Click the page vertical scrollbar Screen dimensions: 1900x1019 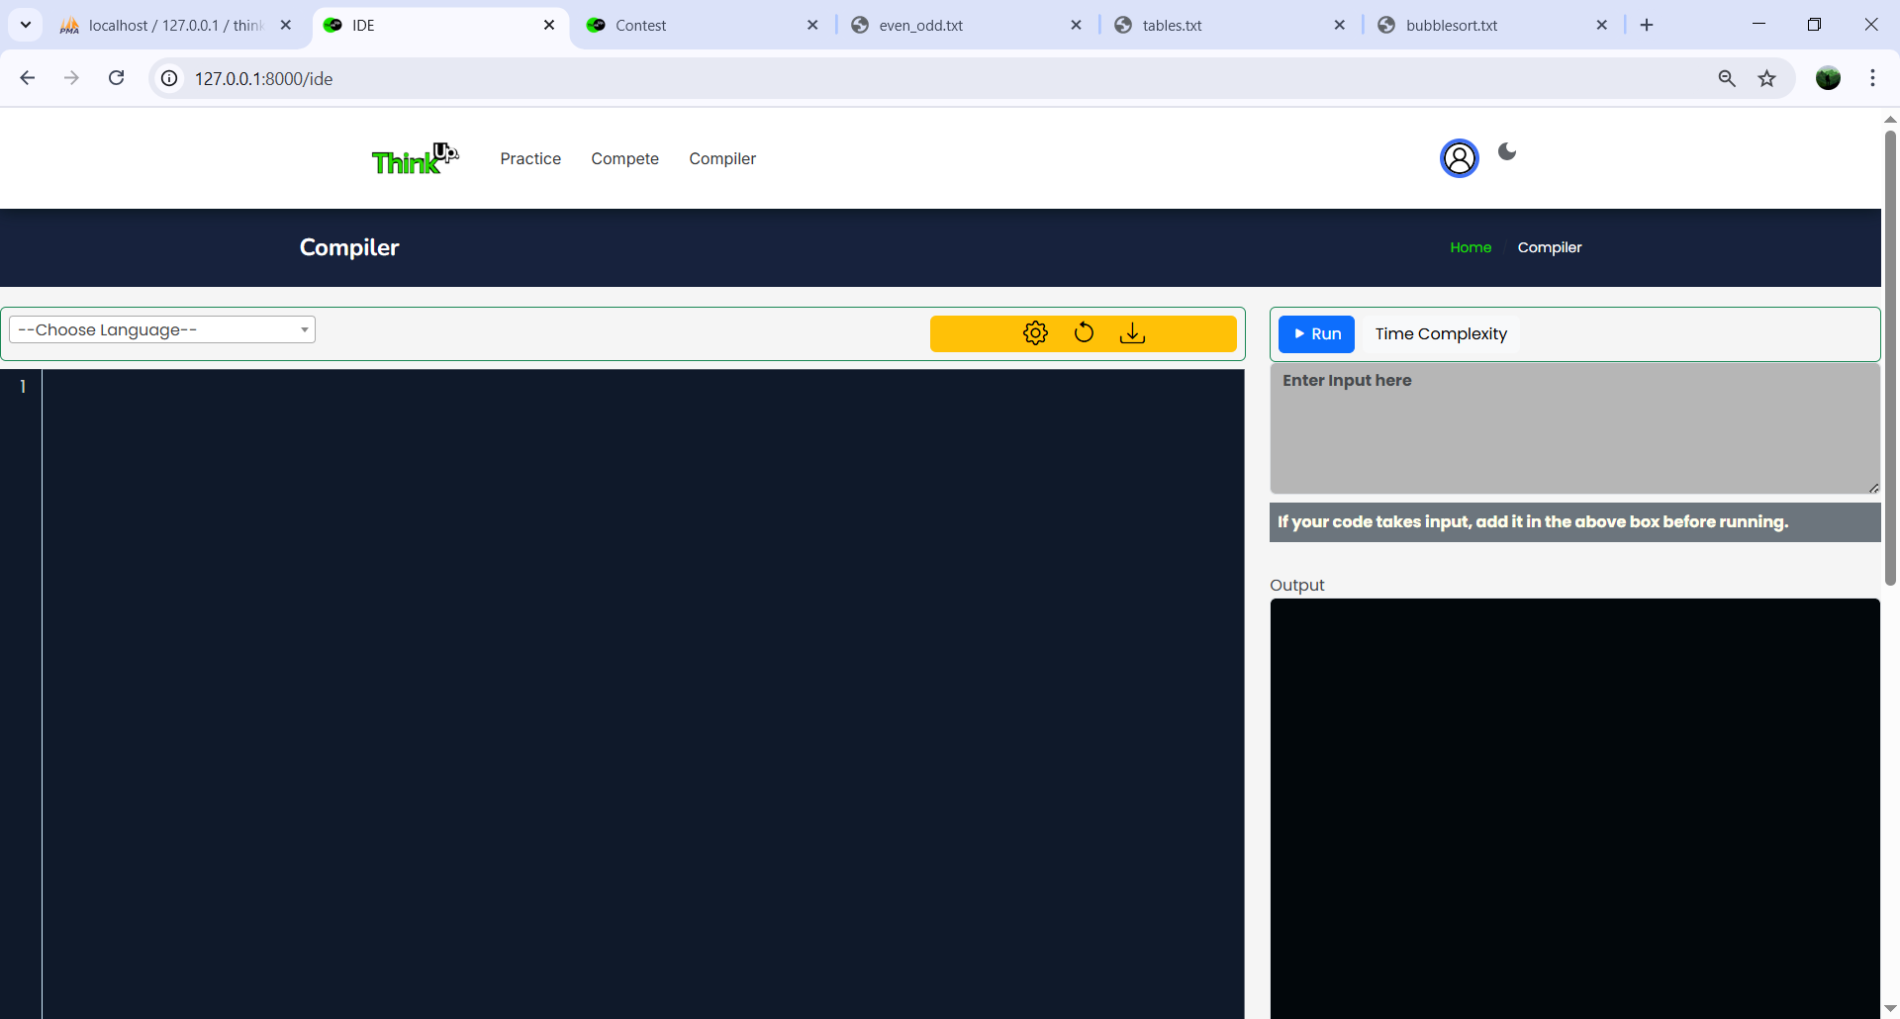click(x=1890, y=356)
